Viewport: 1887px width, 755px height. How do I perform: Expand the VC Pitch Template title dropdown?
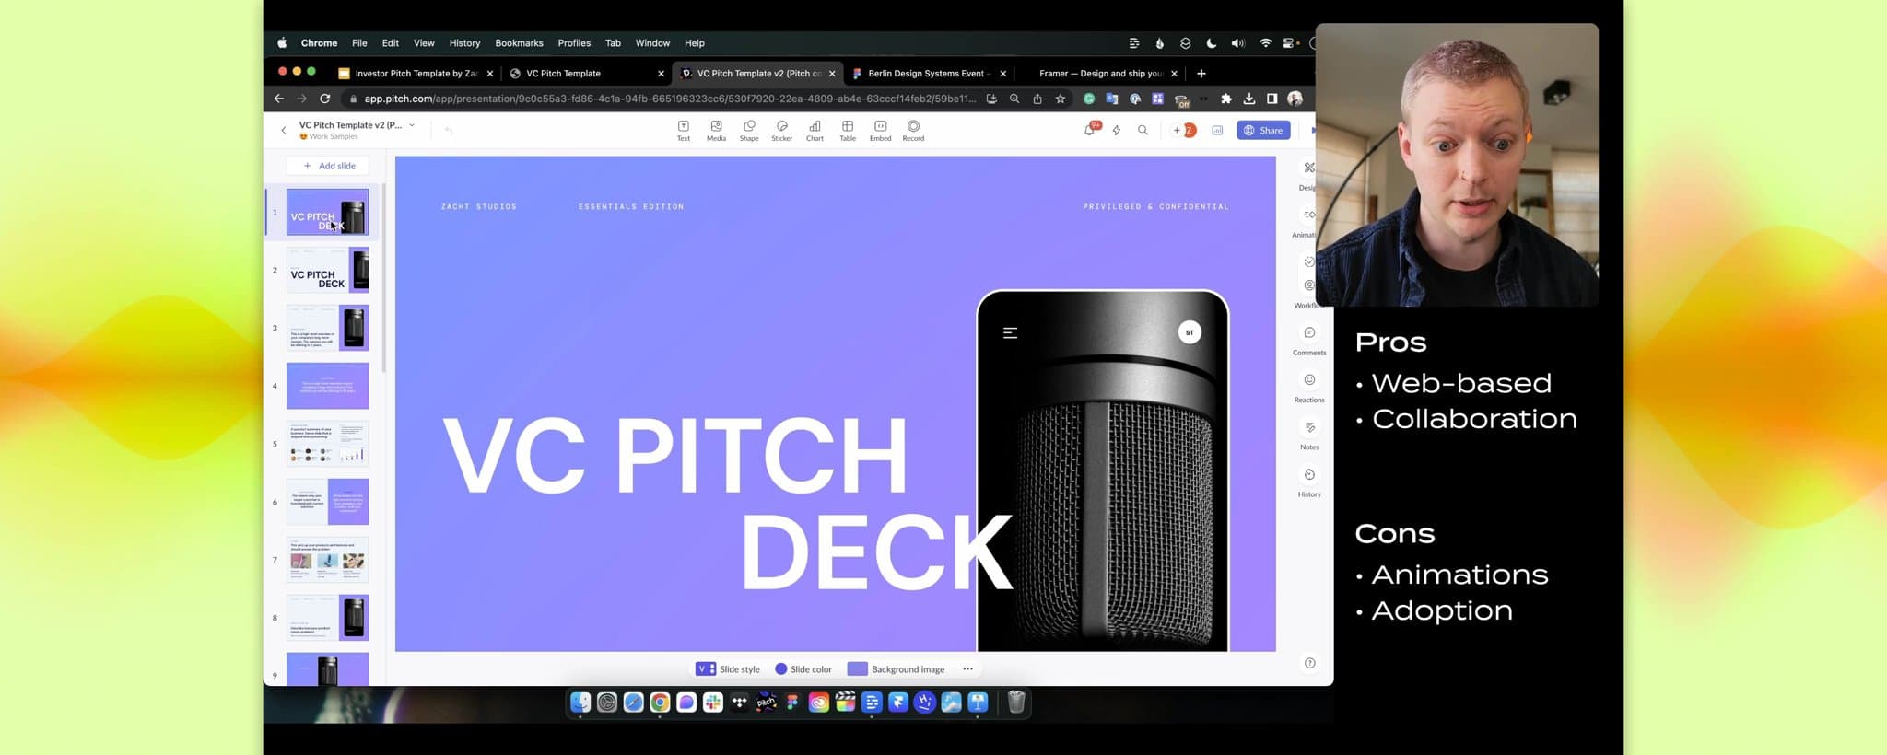point(412,125)
